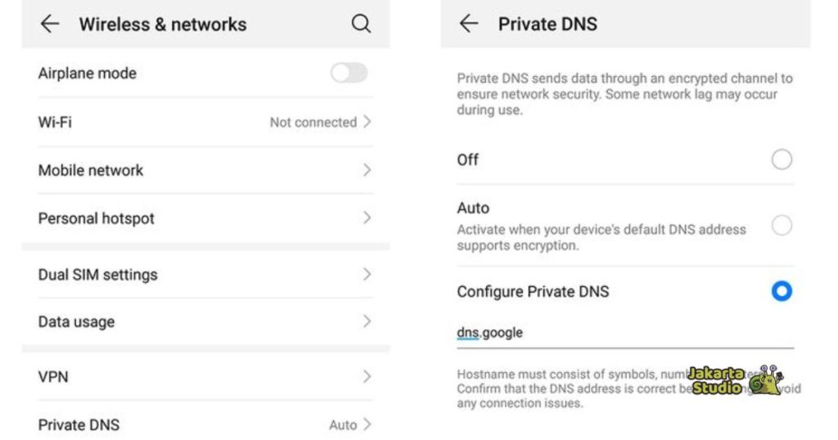Select Configure Private DNS radio button
The height and width of the screenshot is (440, 838).
coord(782,291)
